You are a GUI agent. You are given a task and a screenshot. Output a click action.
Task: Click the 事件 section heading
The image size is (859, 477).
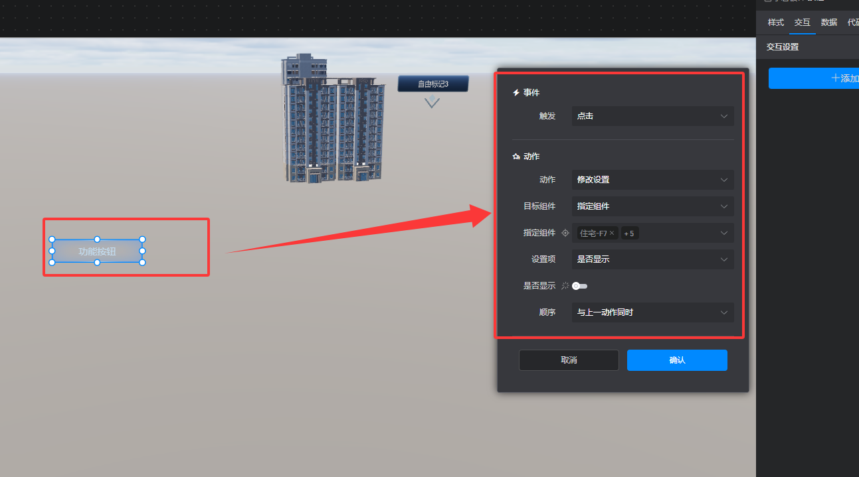pos(526,93)
